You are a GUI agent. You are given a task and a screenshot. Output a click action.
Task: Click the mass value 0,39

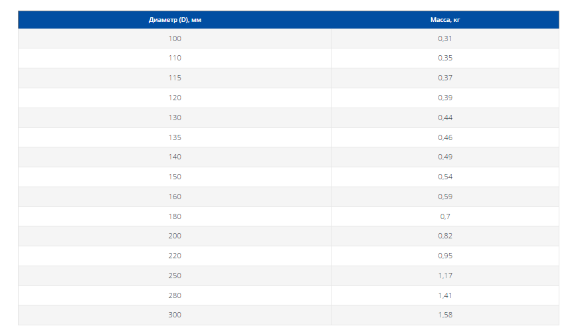445,98
